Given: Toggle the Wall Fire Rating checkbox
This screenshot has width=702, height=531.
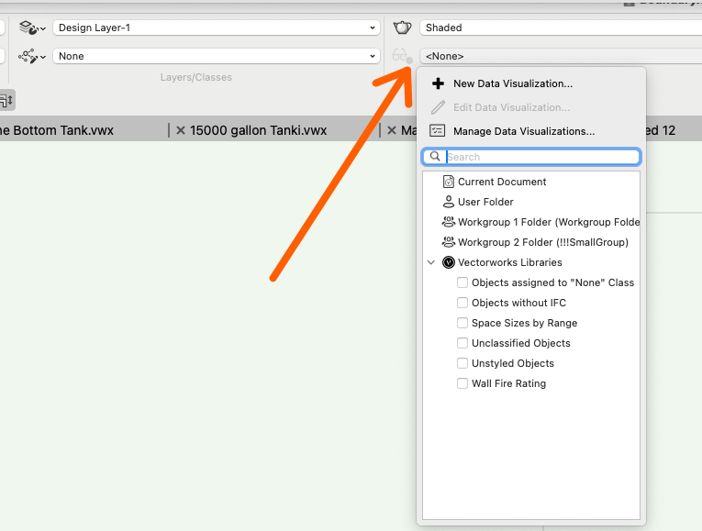Looking at the screenshot, I should click(462, 383).
